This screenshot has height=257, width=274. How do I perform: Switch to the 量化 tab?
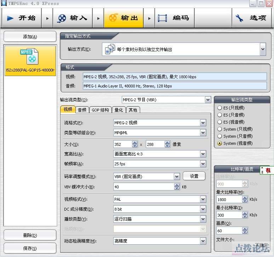point(119,110)
